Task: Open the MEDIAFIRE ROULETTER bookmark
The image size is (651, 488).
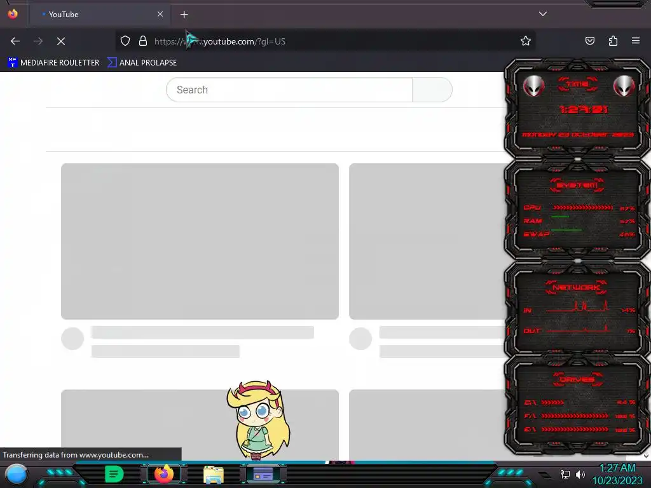Action: 53,63
